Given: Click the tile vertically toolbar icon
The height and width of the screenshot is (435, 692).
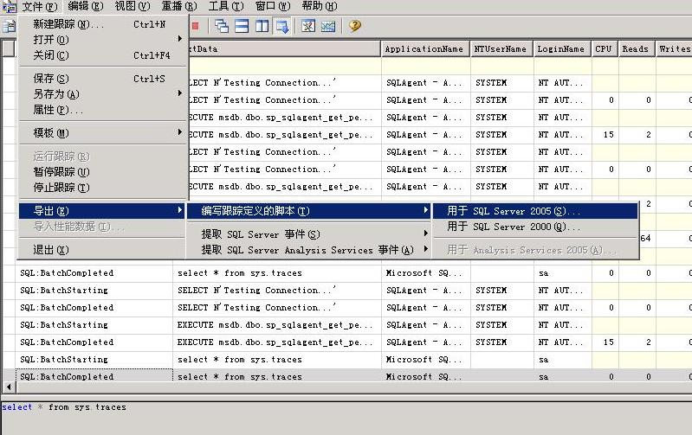Looking at the screenshot, I should 262,26.
